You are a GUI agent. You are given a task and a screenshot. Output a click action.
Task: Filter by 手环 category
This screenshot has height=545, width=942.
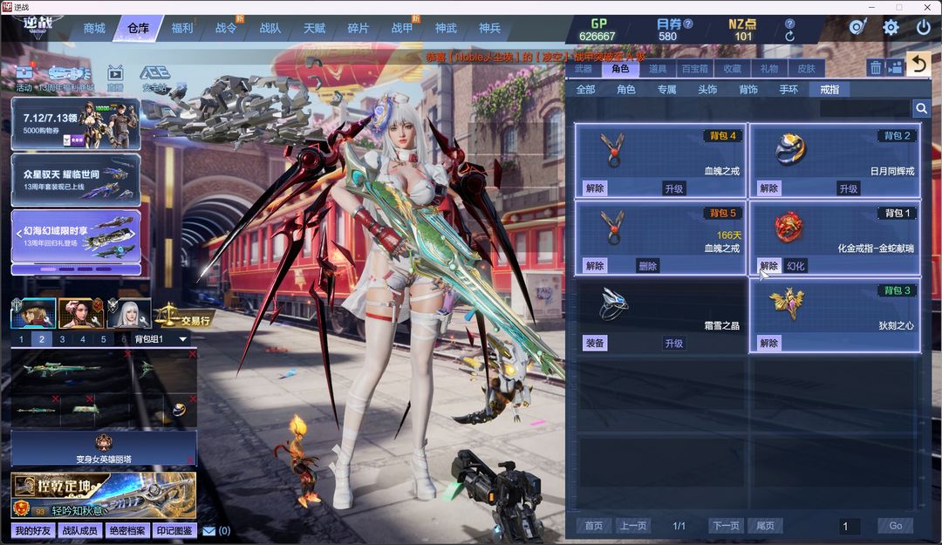coord(788,90)
